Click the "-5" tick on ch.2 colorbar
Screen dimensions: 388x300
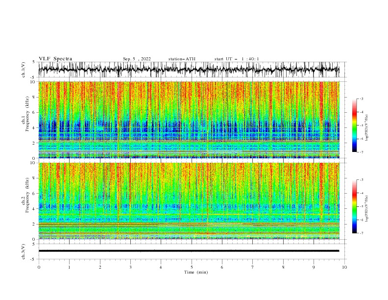click(362, 206)
